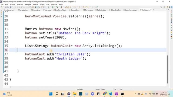
Task: Switch to the Deserializa... editor tab
Action: pyautogui.click(x=74, y=10)
